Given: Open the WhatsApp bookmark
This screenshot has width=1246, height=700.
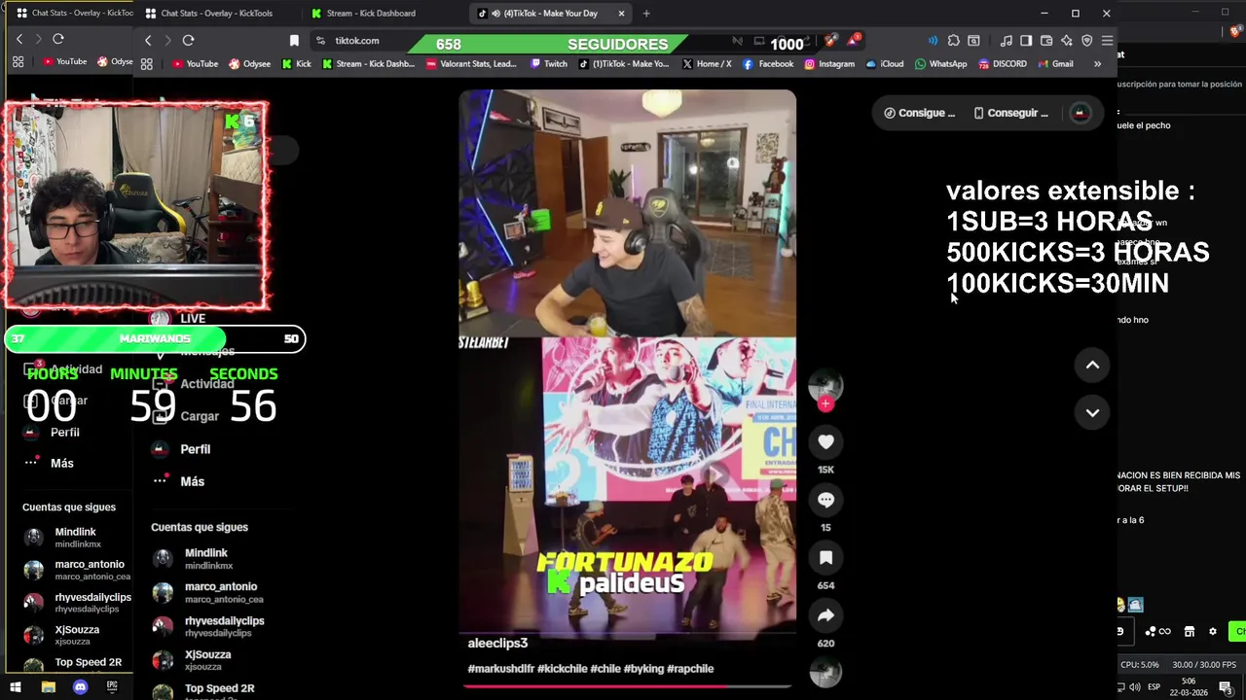Looking at the screenshot, I should tap(940, 64).
